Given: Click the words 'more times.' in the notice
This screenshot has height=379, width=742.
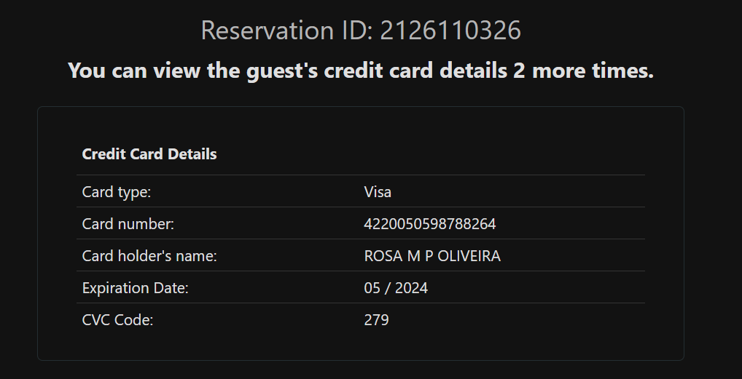Looking at the screenshot, I should (593, 71).
